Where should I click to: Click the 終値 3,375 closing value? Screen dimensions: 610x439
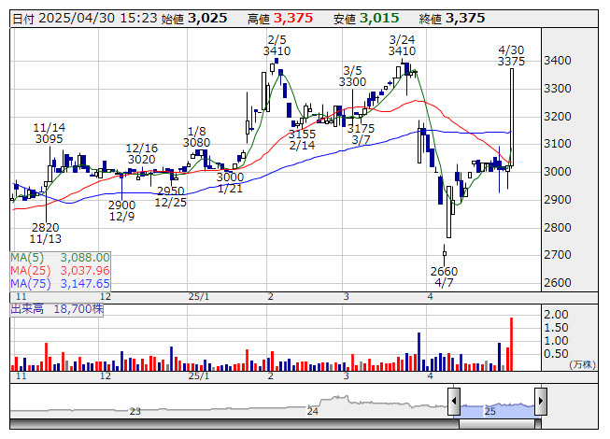click(452, 19)
